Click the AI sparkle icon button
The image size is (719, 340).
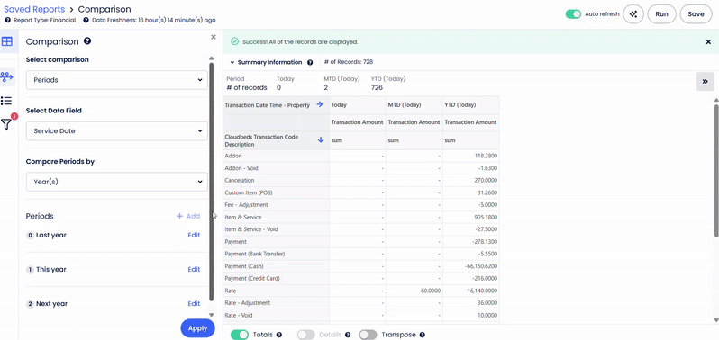tap(633, 14)
